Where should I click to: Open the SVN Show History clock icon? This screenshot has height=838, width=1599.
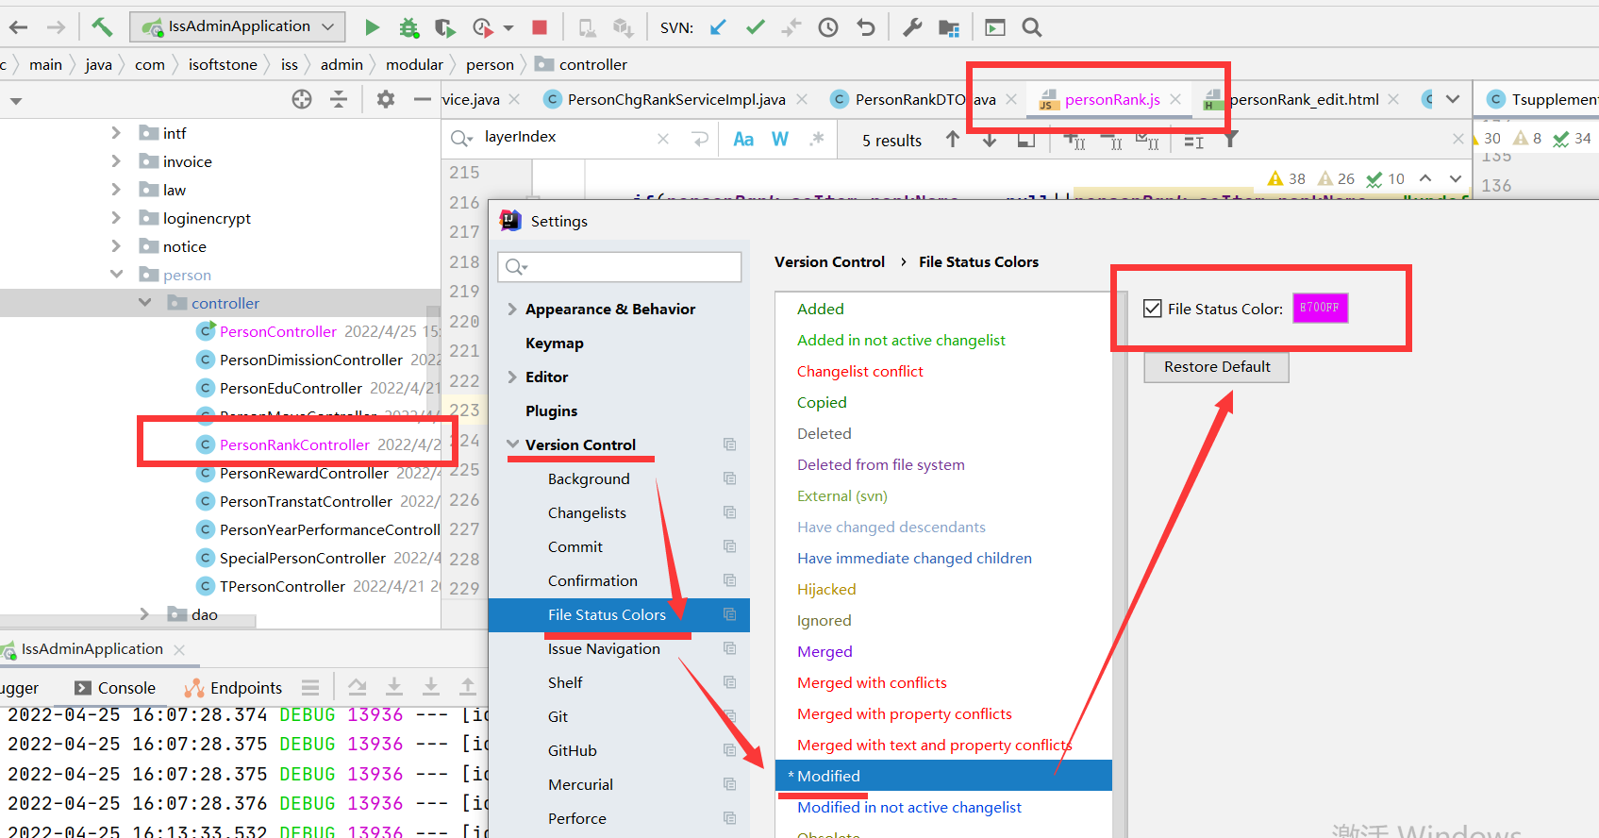(x=828, y=27)
